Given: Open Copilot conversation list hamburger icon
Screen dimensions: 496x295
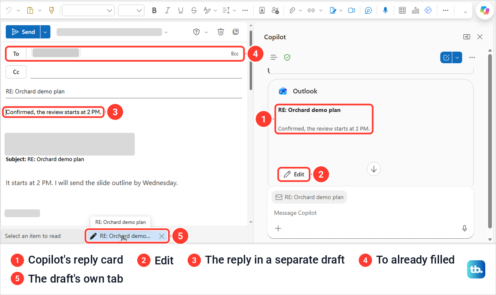Looking at the screenshot, I should click(274, 58).
